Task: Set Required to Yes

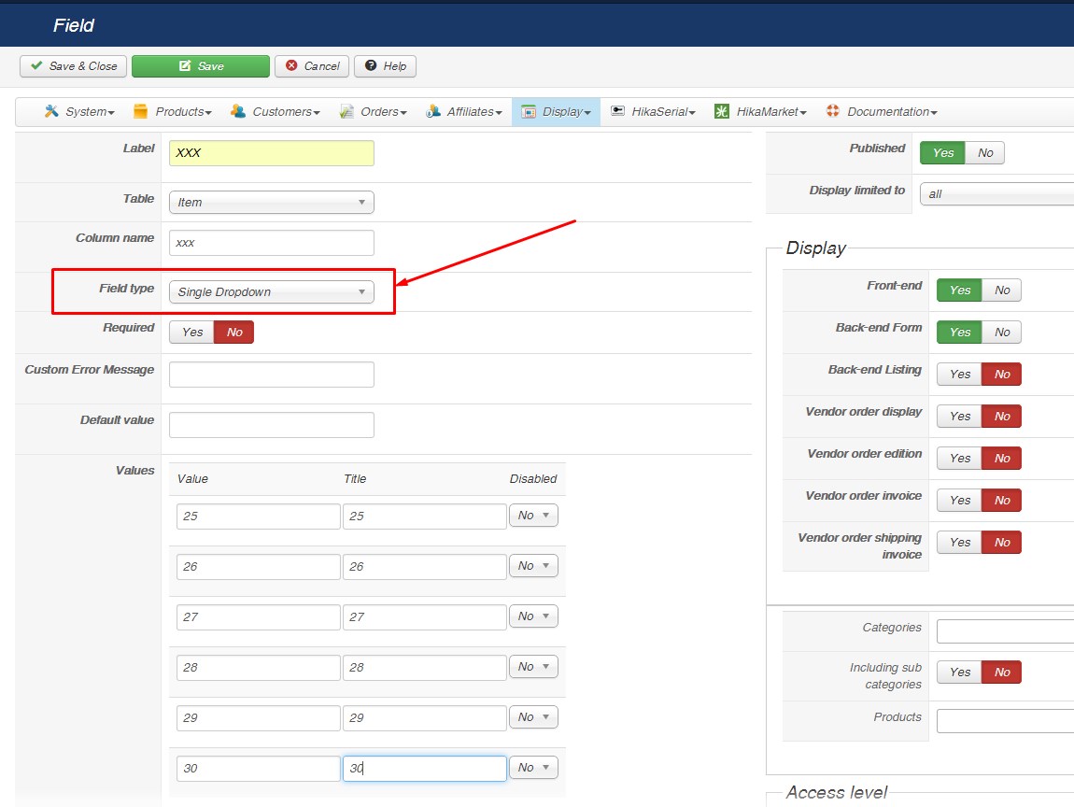Action: (191, 333)
